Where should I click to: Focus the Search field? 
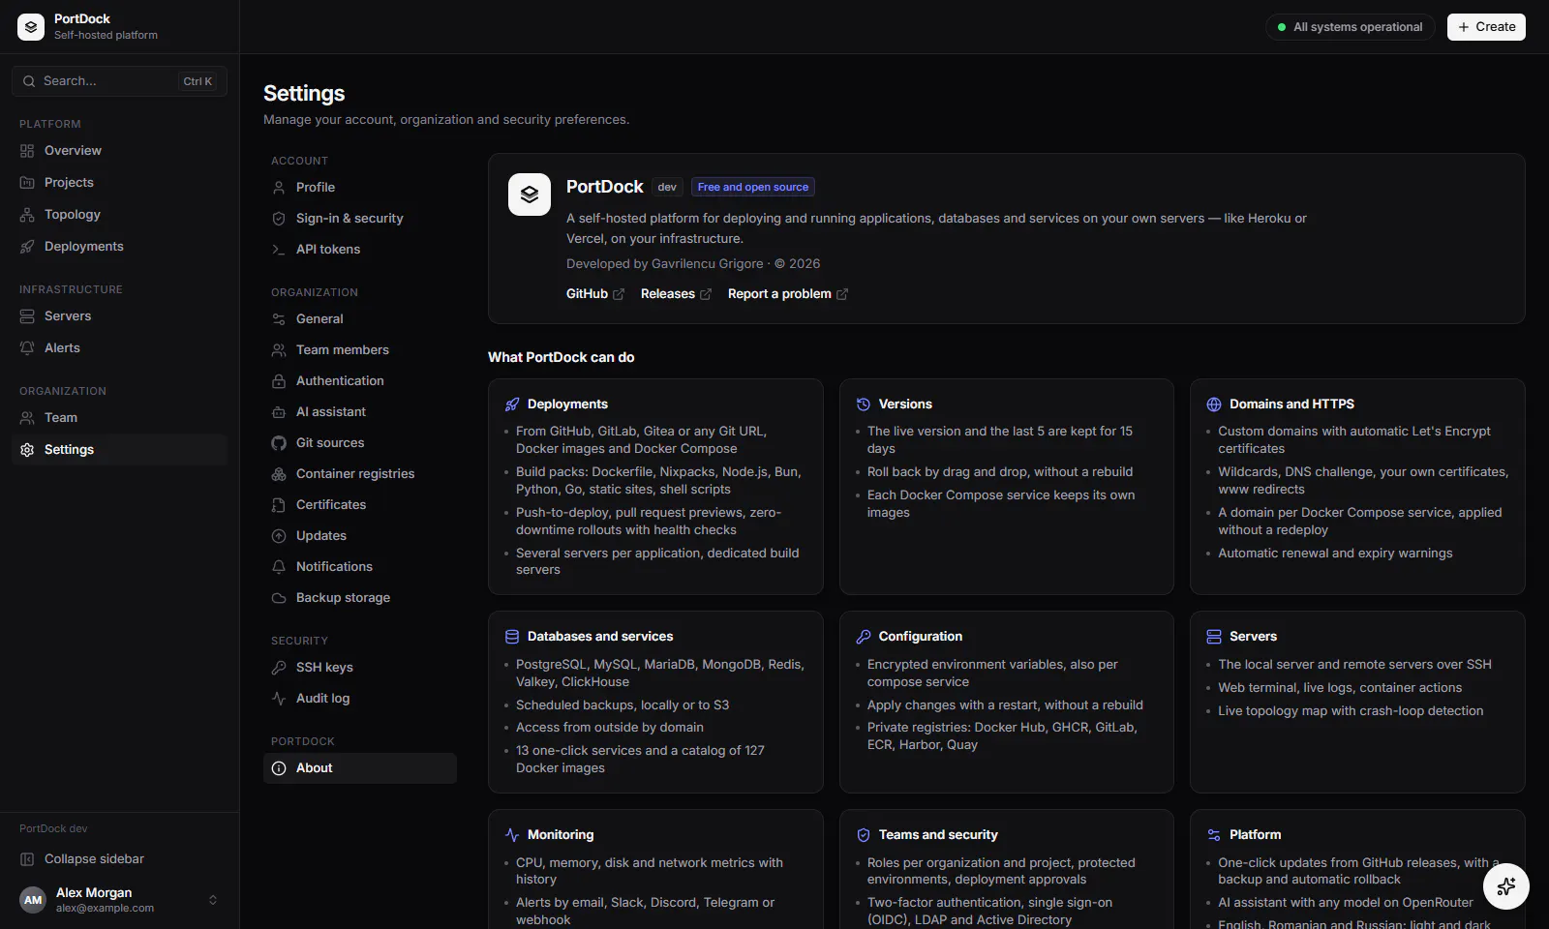pyautogui.click(x=119, y=81)
